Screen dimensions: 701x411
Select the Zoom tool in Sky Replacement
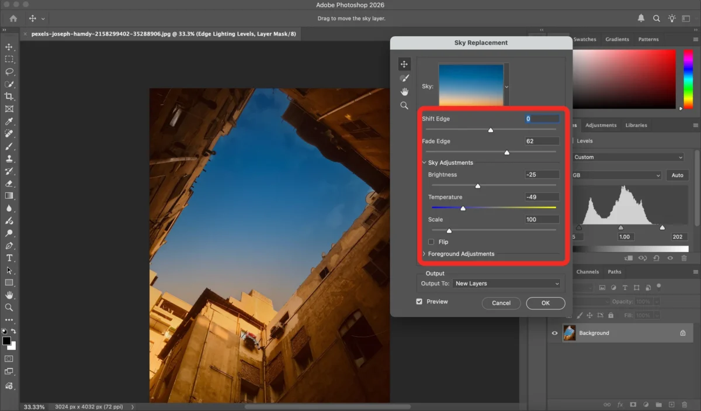tap(404, 106)
